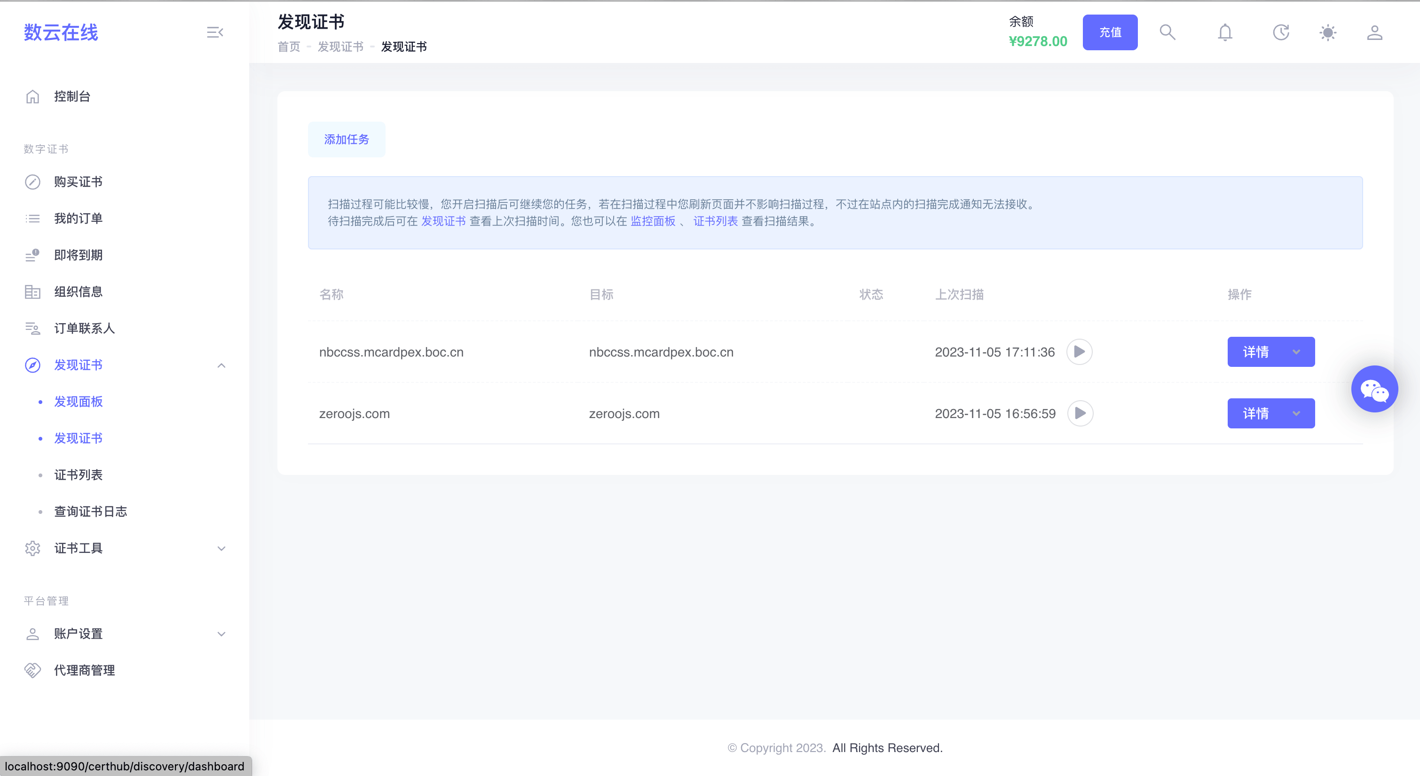Open 证书列表 in the sidebar submenu

pyautogui.click(x=78, y=475)
